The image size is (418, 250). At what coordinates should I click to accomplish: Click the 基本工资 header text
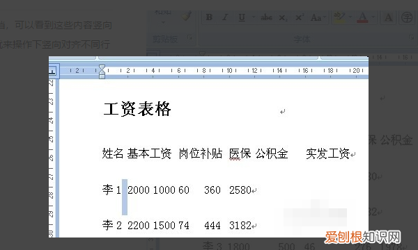click(x=149, y=153)
